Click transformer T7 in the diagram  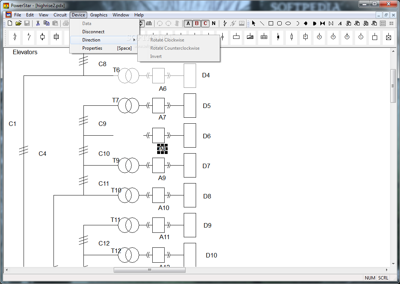128,105
